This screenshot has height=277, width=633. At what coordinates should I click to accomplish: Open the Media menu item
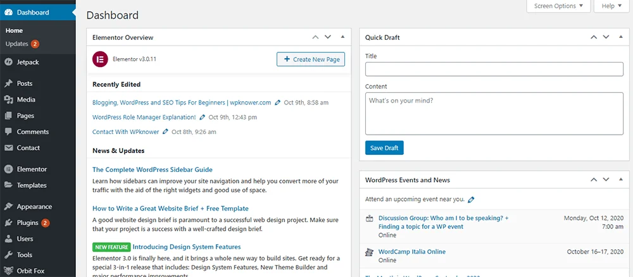(x=26, y=99)
